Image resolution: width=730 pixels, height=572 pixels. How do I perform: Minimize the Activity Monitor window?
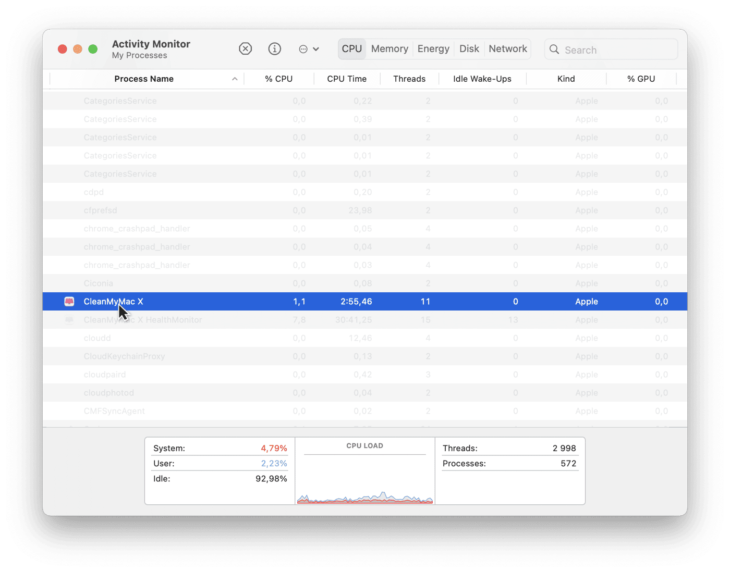click(x=78, y=49)
